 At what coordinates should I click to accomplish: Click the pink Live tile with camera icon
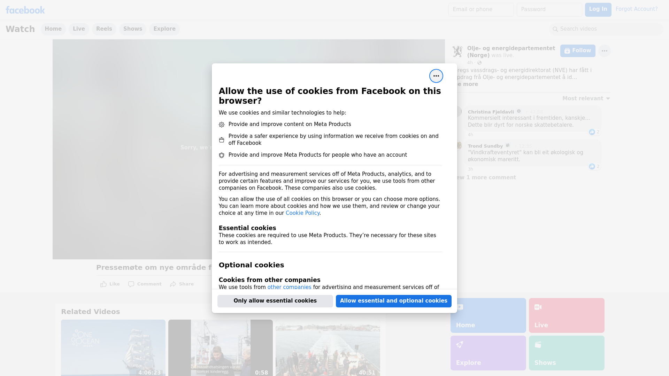[x=567, y=315]
